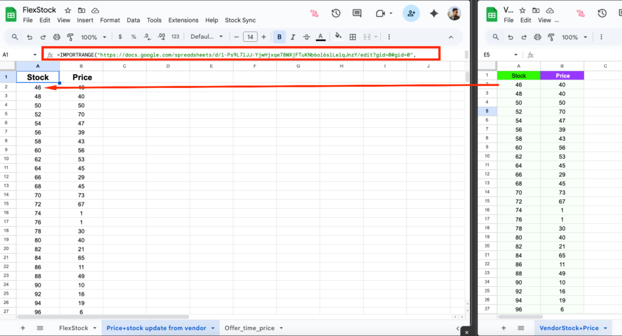Toggle strikethrough formatting
Image resolution: width=622 pixels, height=336 pixels.
pyautogui.click(x=306, y=37)
